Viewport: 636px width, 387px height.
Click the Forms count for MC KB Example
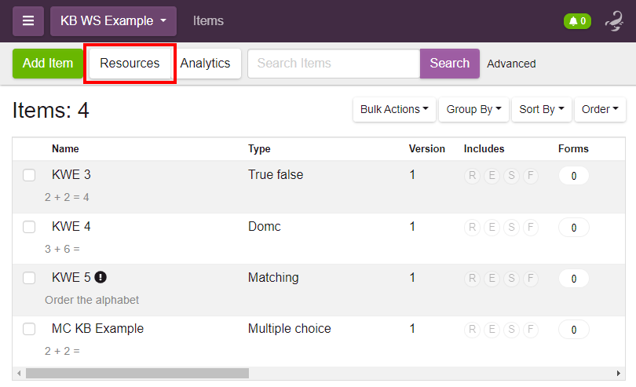click(x=573, y=330)
